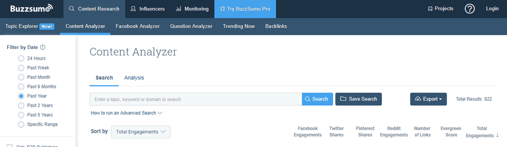Click the Total Results: 922 text
Viewport: 507px width, 147px height.
[474, 99]
